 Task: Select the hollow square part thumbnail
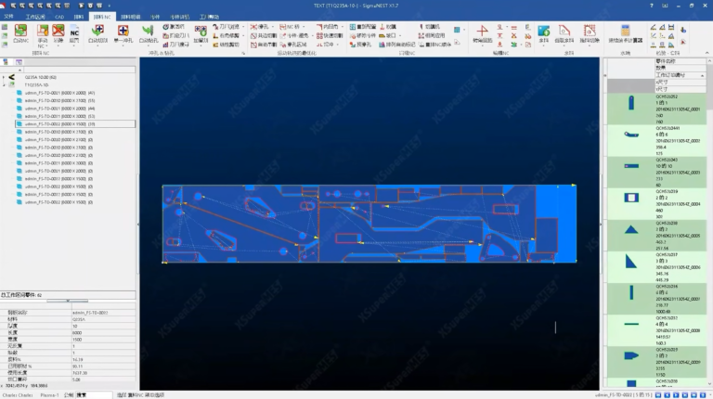click(x=631, y=198)
